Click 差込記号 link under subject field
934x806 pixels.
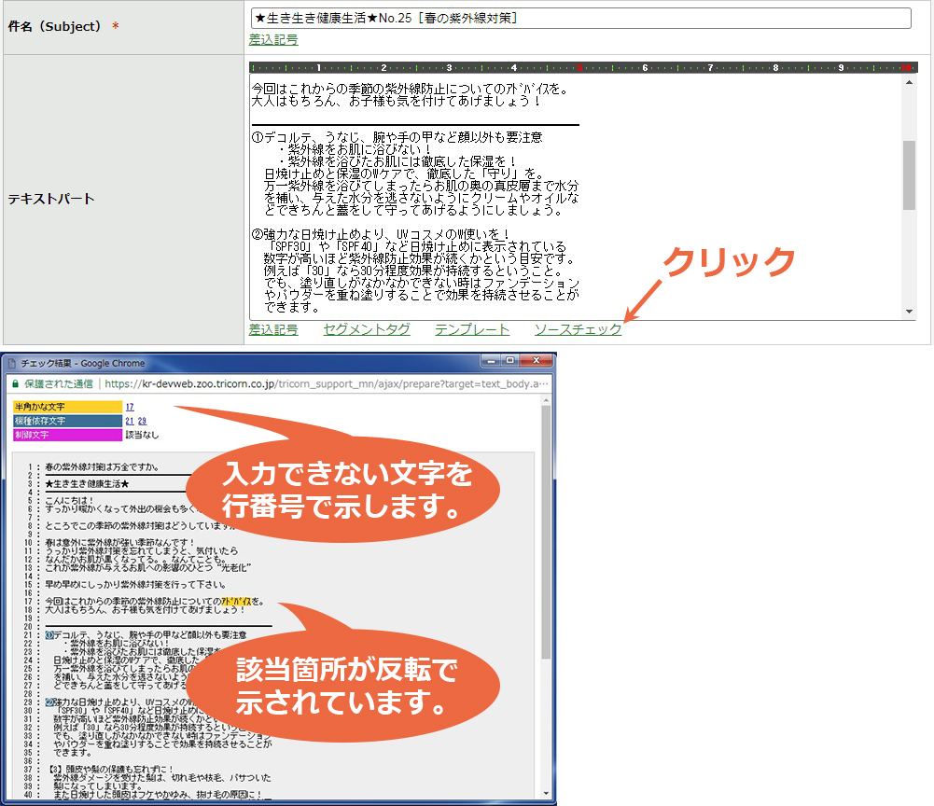273,40
